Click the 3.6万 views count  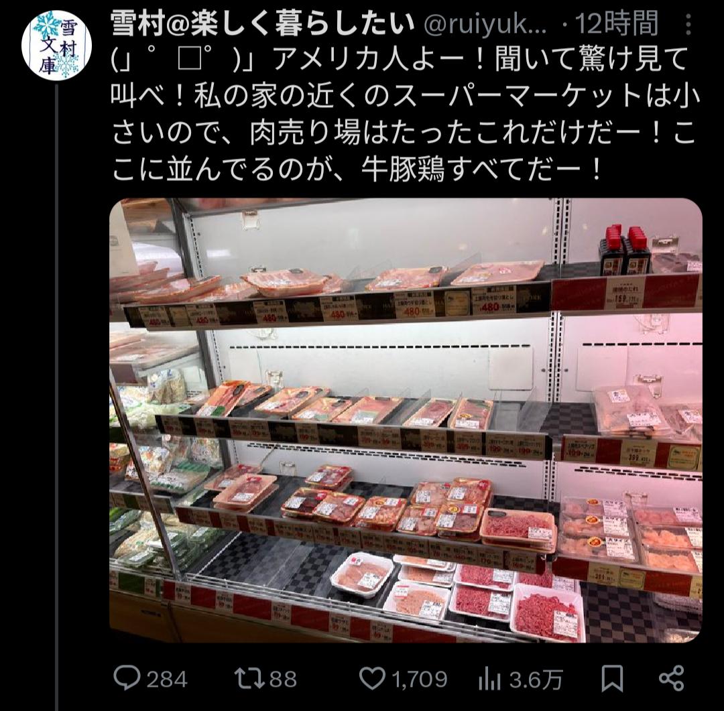[536, 680]
